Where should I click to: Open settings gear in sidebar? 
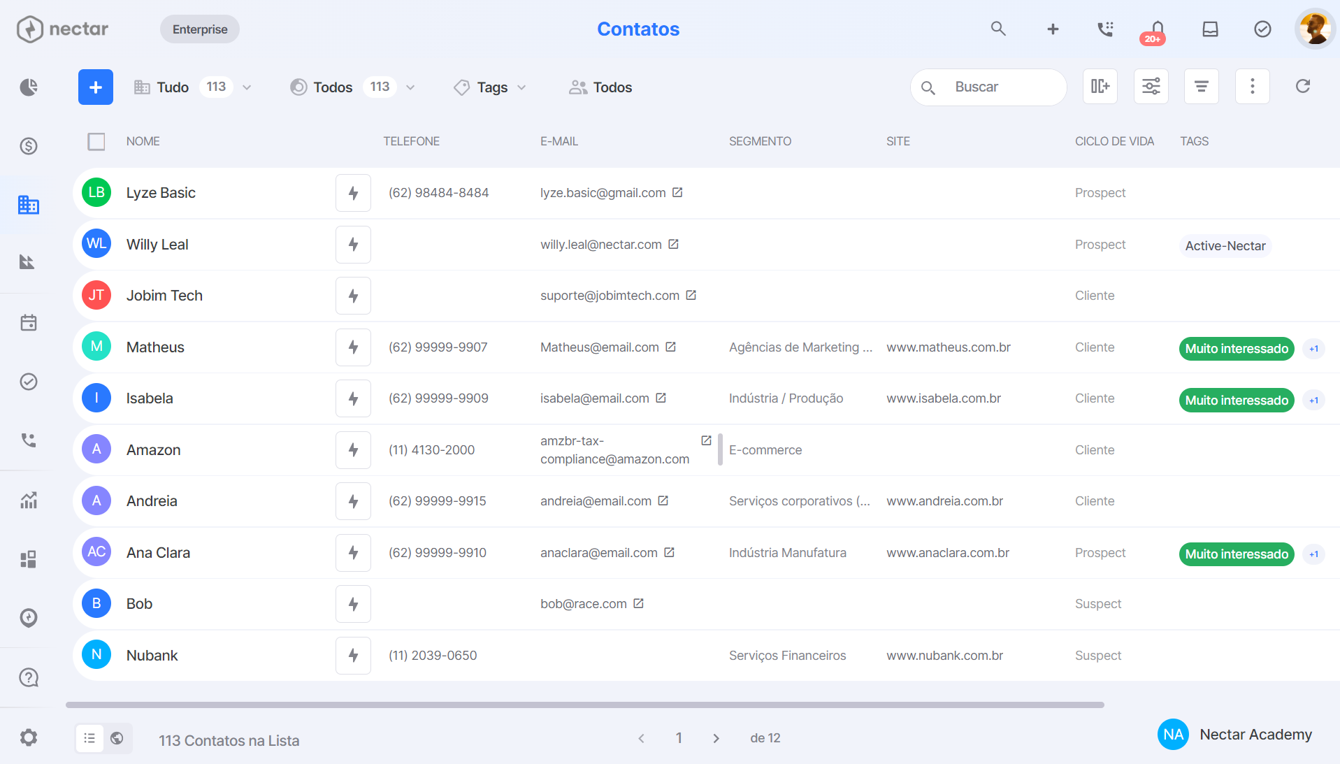(29, 737)
